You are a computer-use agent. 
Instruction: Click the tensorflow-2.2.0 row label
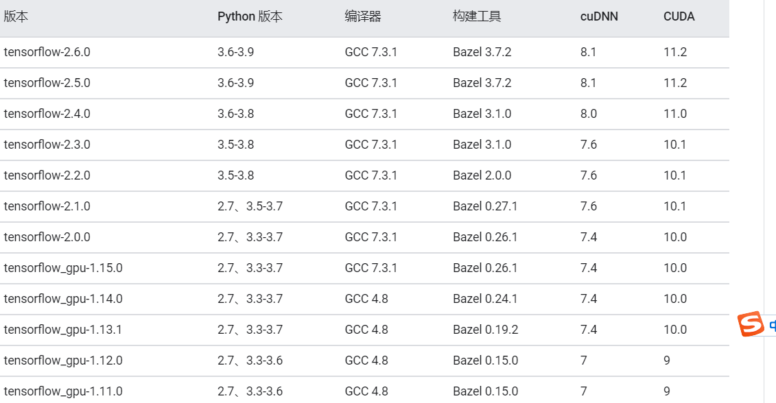pyautogui.click(x=47, y=175)
